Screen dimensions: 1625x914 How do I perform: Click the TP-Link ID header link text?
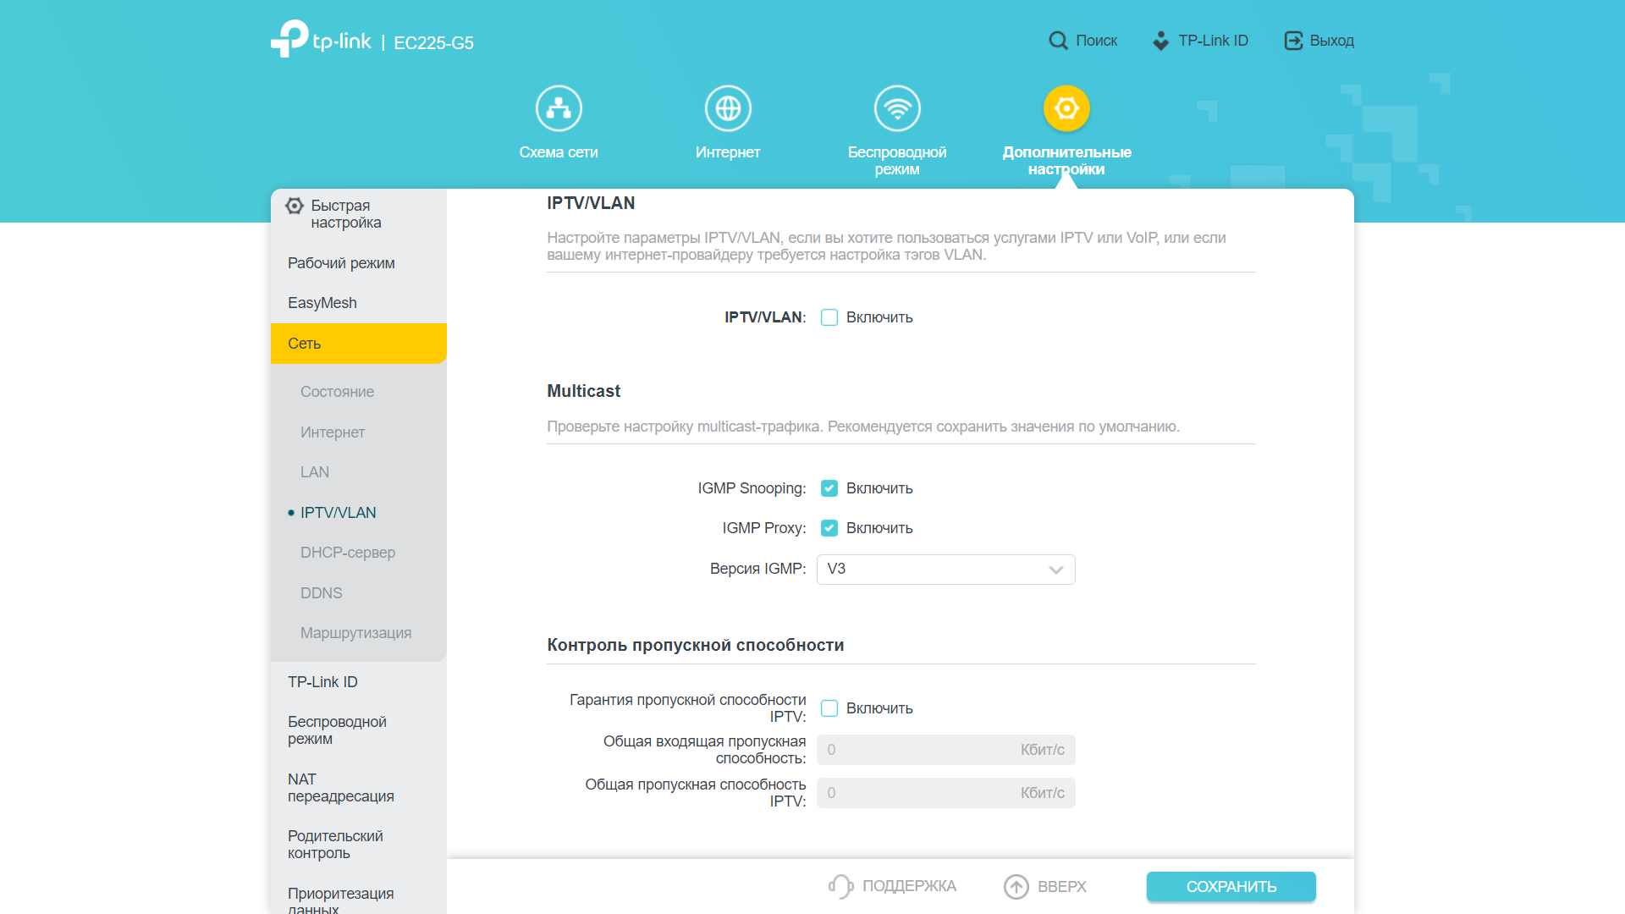tap(1213, 41)
